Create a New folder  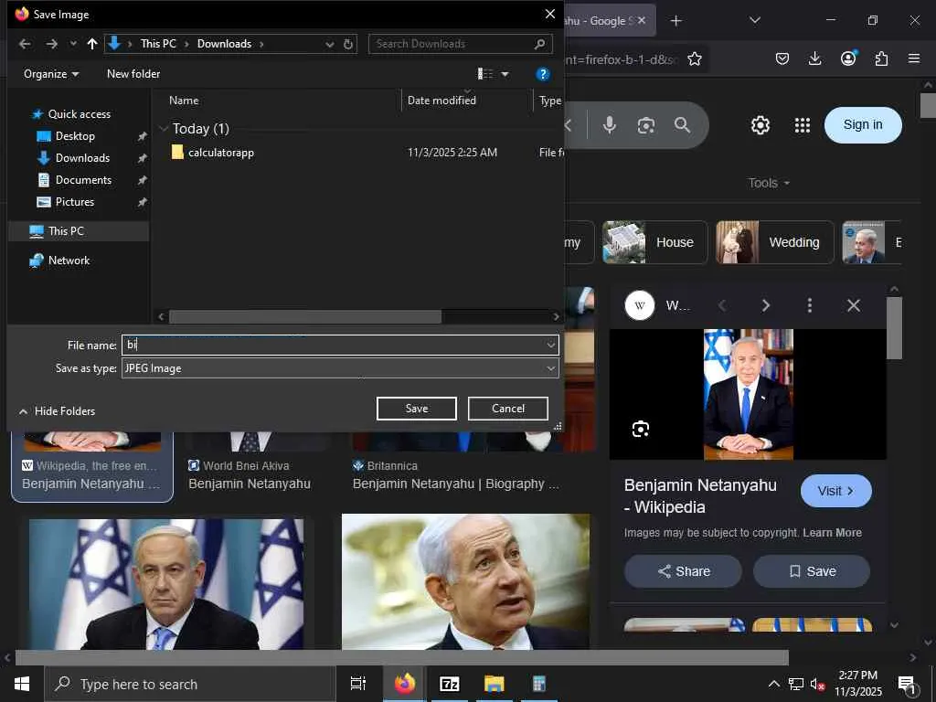[x=133, y=74]
